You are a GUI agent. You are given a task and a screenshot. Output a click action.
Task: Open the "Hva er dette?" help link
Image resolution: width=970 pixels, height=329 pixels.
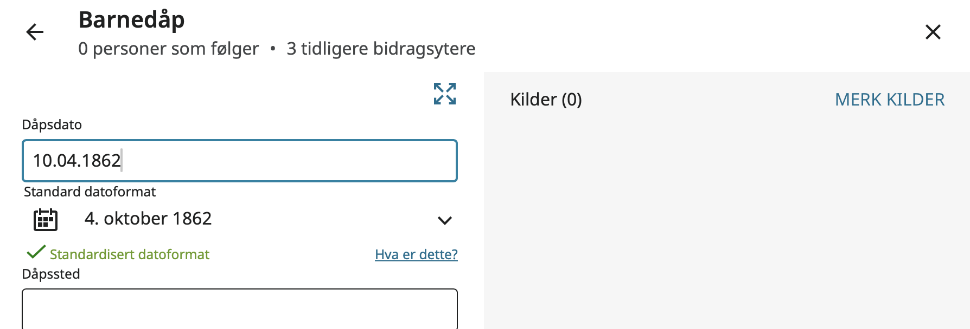tap(416, 254)
